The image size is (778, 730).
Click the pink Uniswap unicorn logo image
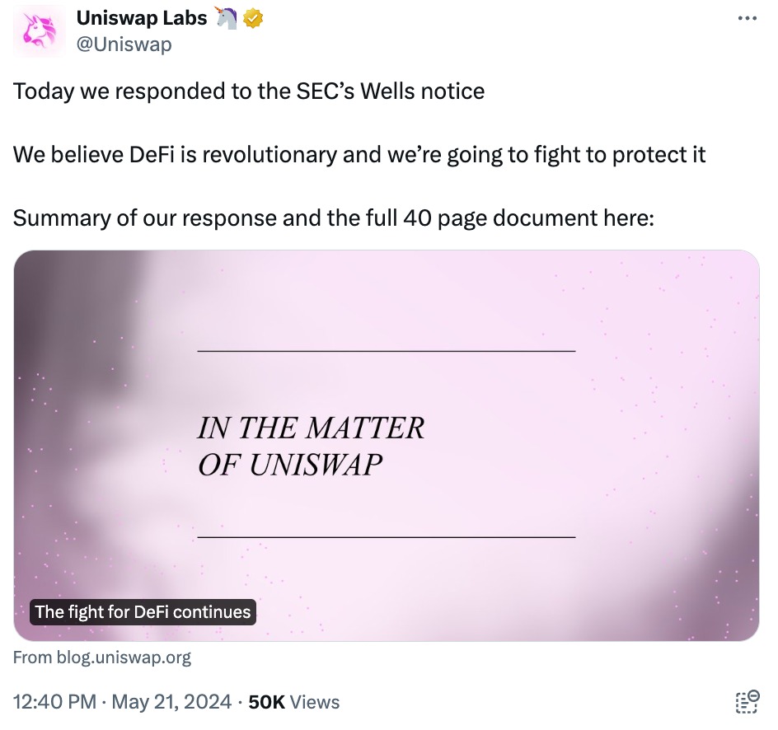[x=39, y=30]
